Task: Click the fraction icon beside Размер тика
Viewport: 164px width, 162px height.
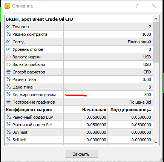Action: (x=8, y=79)
